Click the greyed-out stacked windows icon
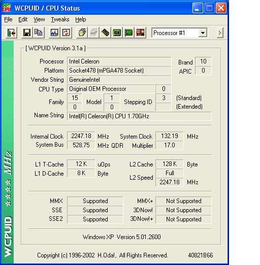This screenshot has height=265, width=260. 93,32
